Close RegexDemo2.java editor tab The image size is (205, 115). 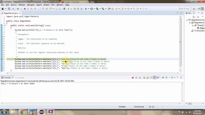tap(20, 13)
